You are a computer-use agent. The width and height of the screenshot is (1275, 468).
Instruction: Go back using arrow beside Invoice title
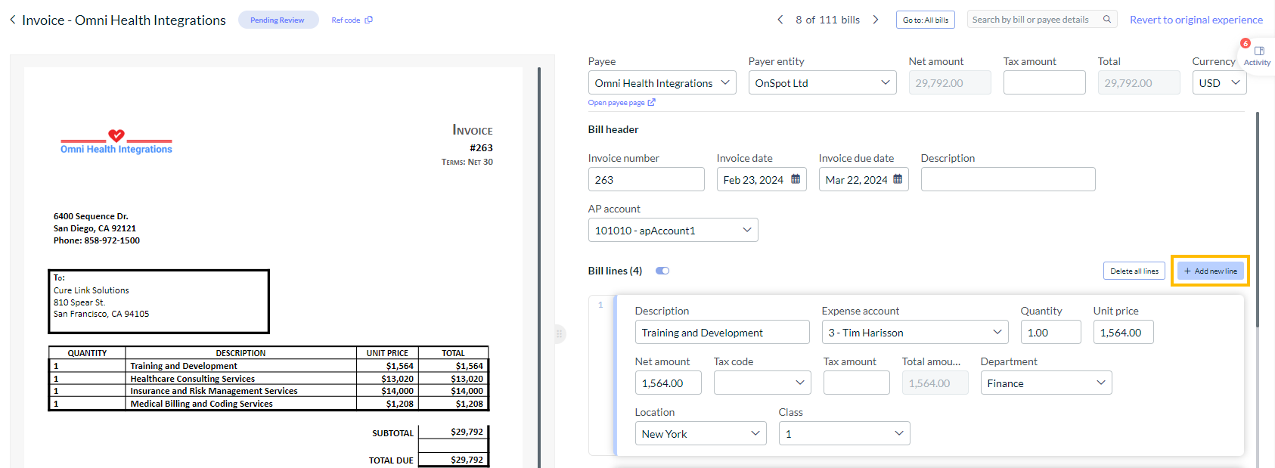[12, 20]
